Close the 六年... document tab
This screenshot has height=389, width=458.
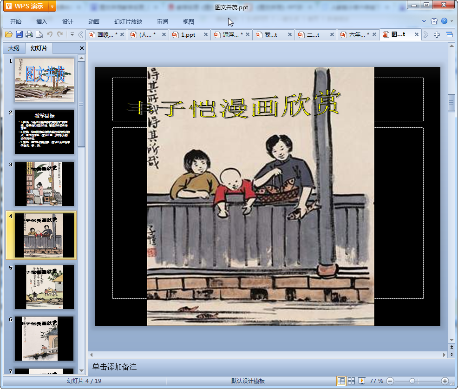pyautogui.click(x=374, y=34)
